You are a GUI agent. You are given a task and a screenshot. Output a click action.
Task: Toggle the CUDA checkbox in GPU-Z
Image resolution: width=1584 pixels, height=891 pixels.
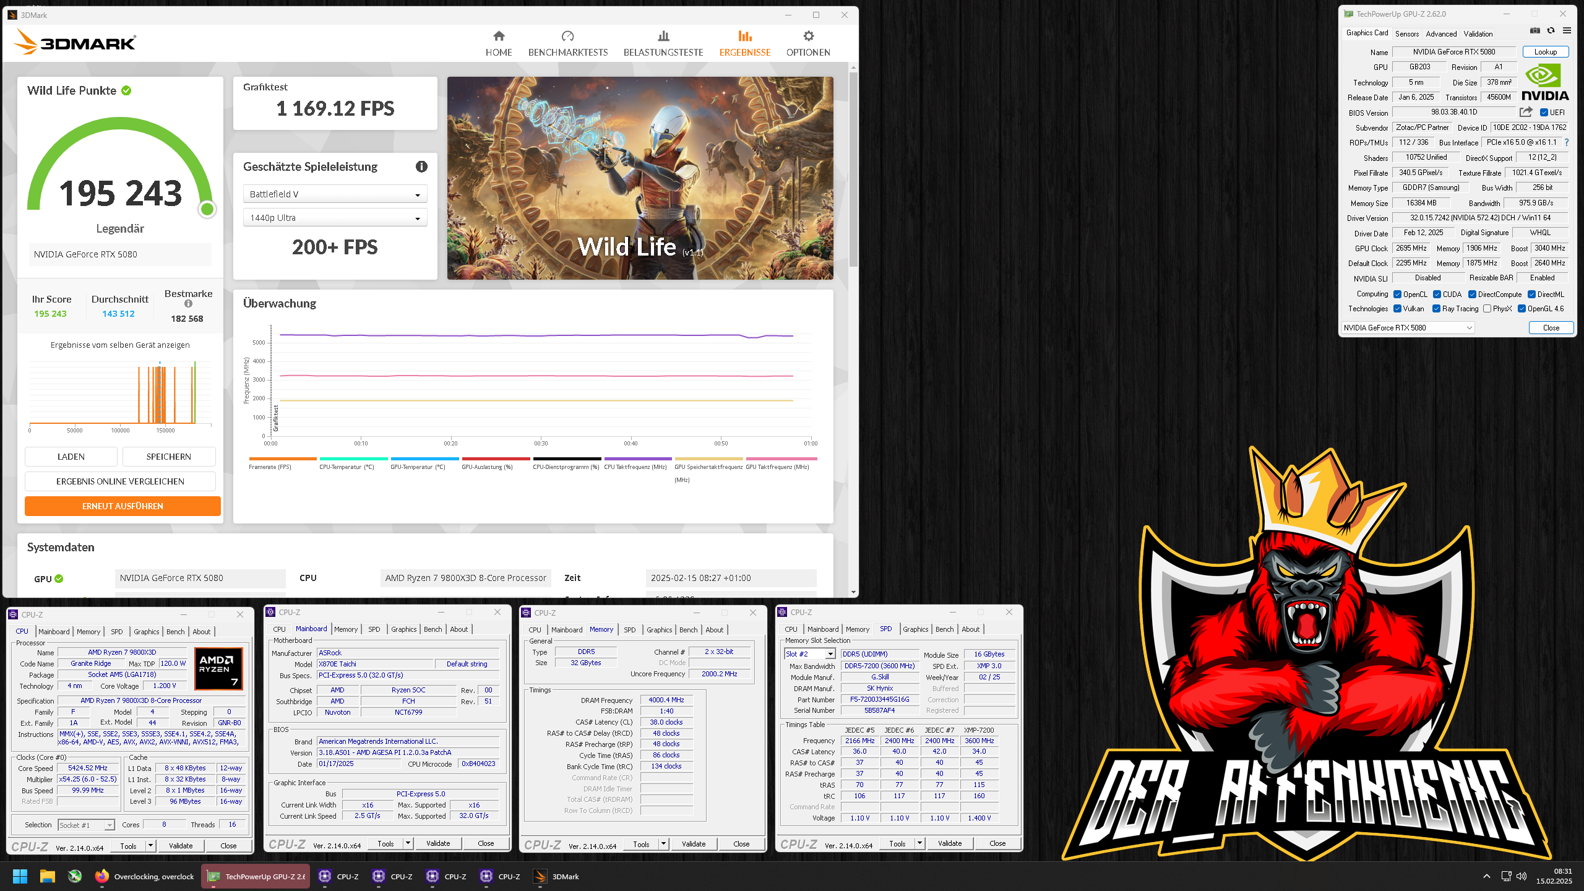click(1437, 295)
